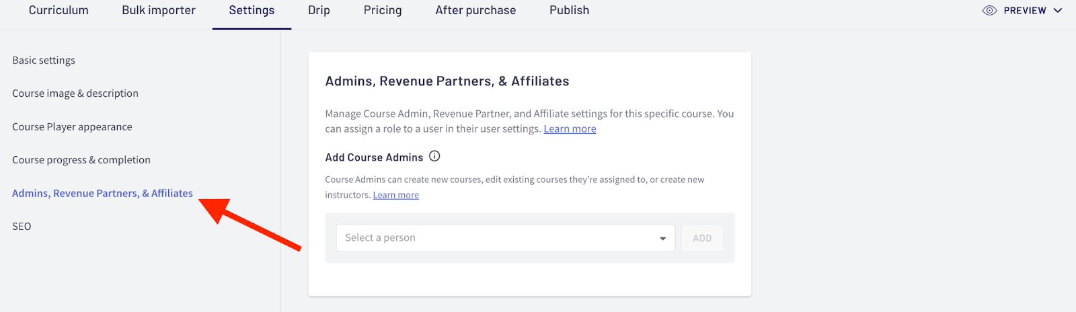Go to the Drip tab
The image size is (1076, 312).
[x=319, y=10]
